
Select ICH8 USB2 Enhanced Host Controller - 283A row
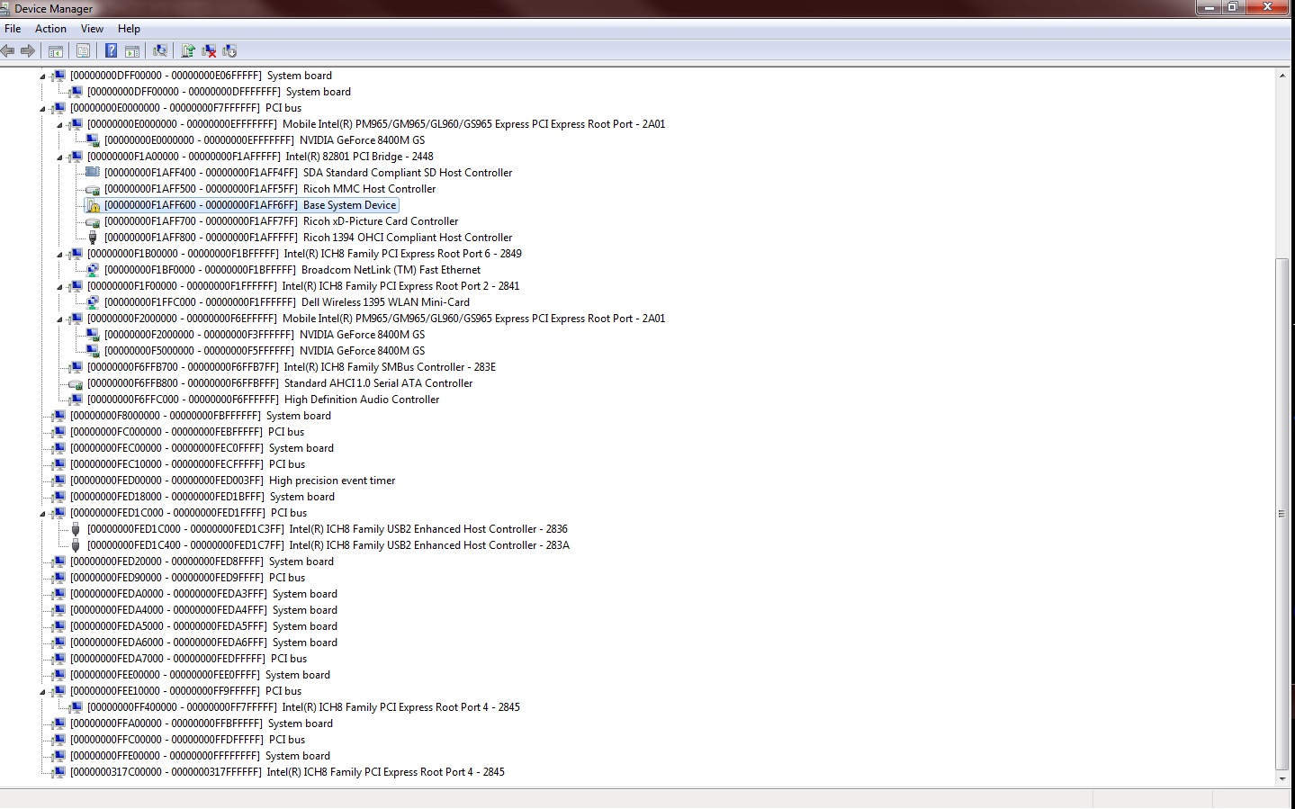tap(328, 545)
